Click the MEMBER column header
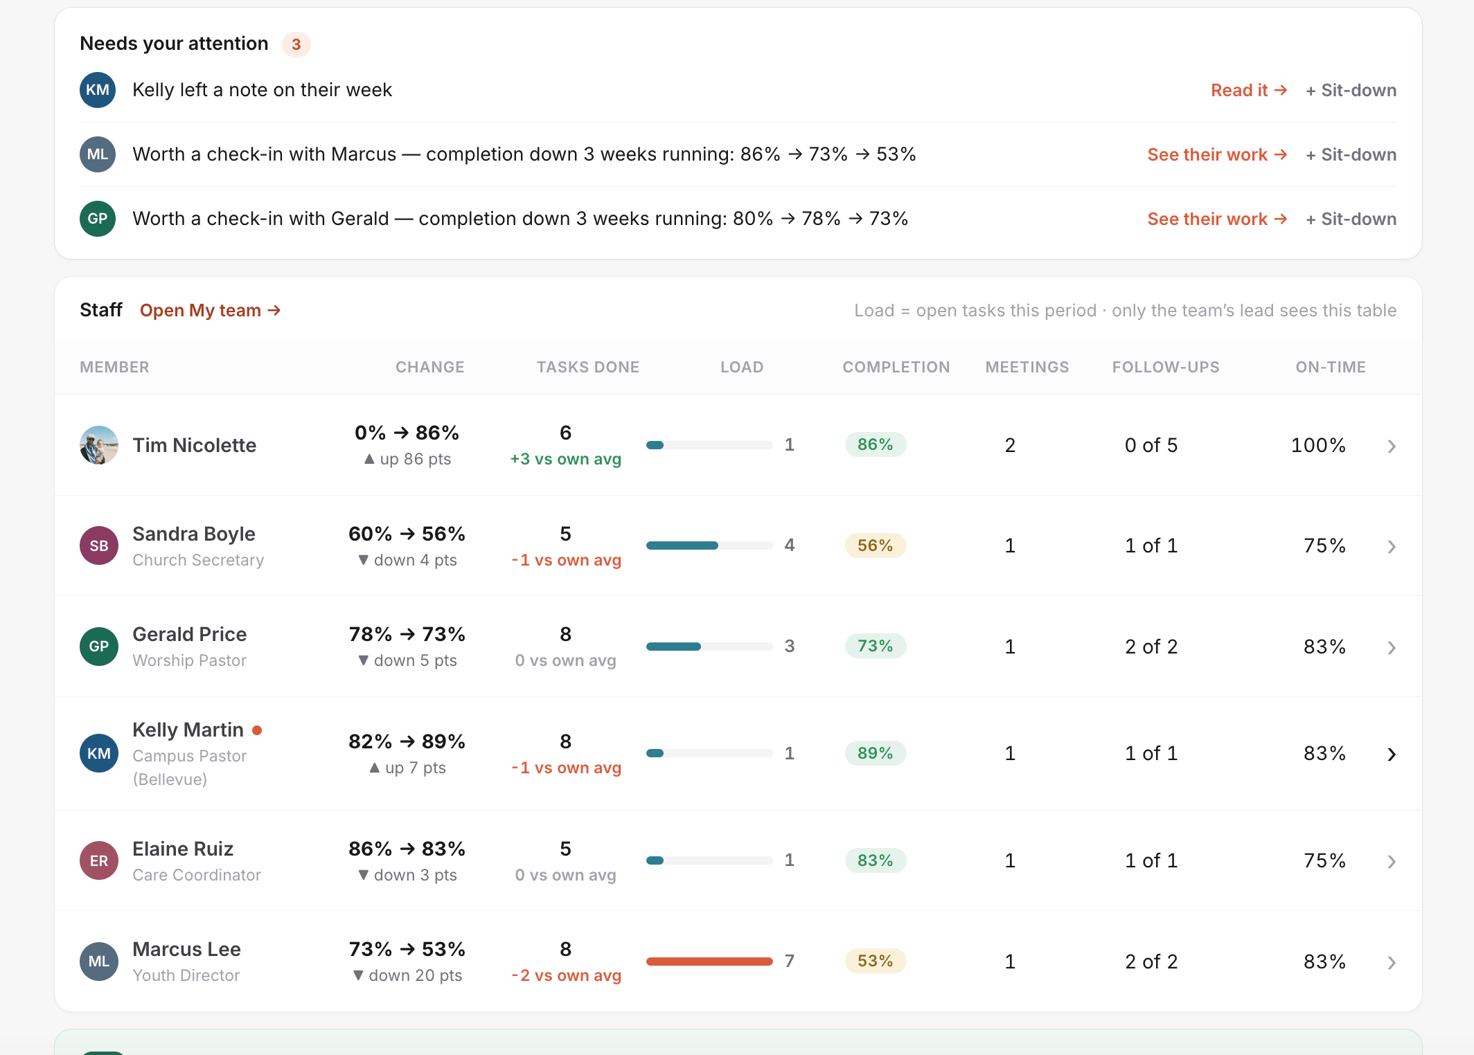The image size is (1474, 1055). pos(114,367)
